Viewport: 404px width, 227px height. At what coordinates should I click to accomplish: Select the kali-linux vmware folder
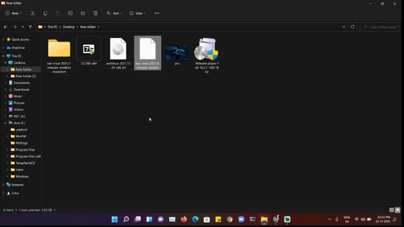(x=59, y=55)
